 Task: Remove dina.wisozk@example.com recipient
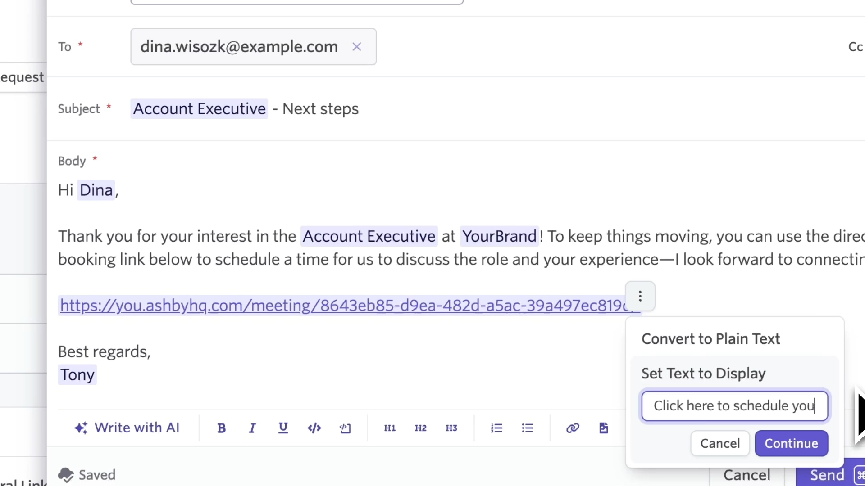(x=357, y=47)
